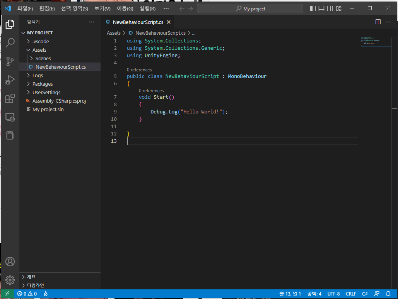Click 0 references above the class
This screenshot has width=398, height=299.
[x=139, y=69]
